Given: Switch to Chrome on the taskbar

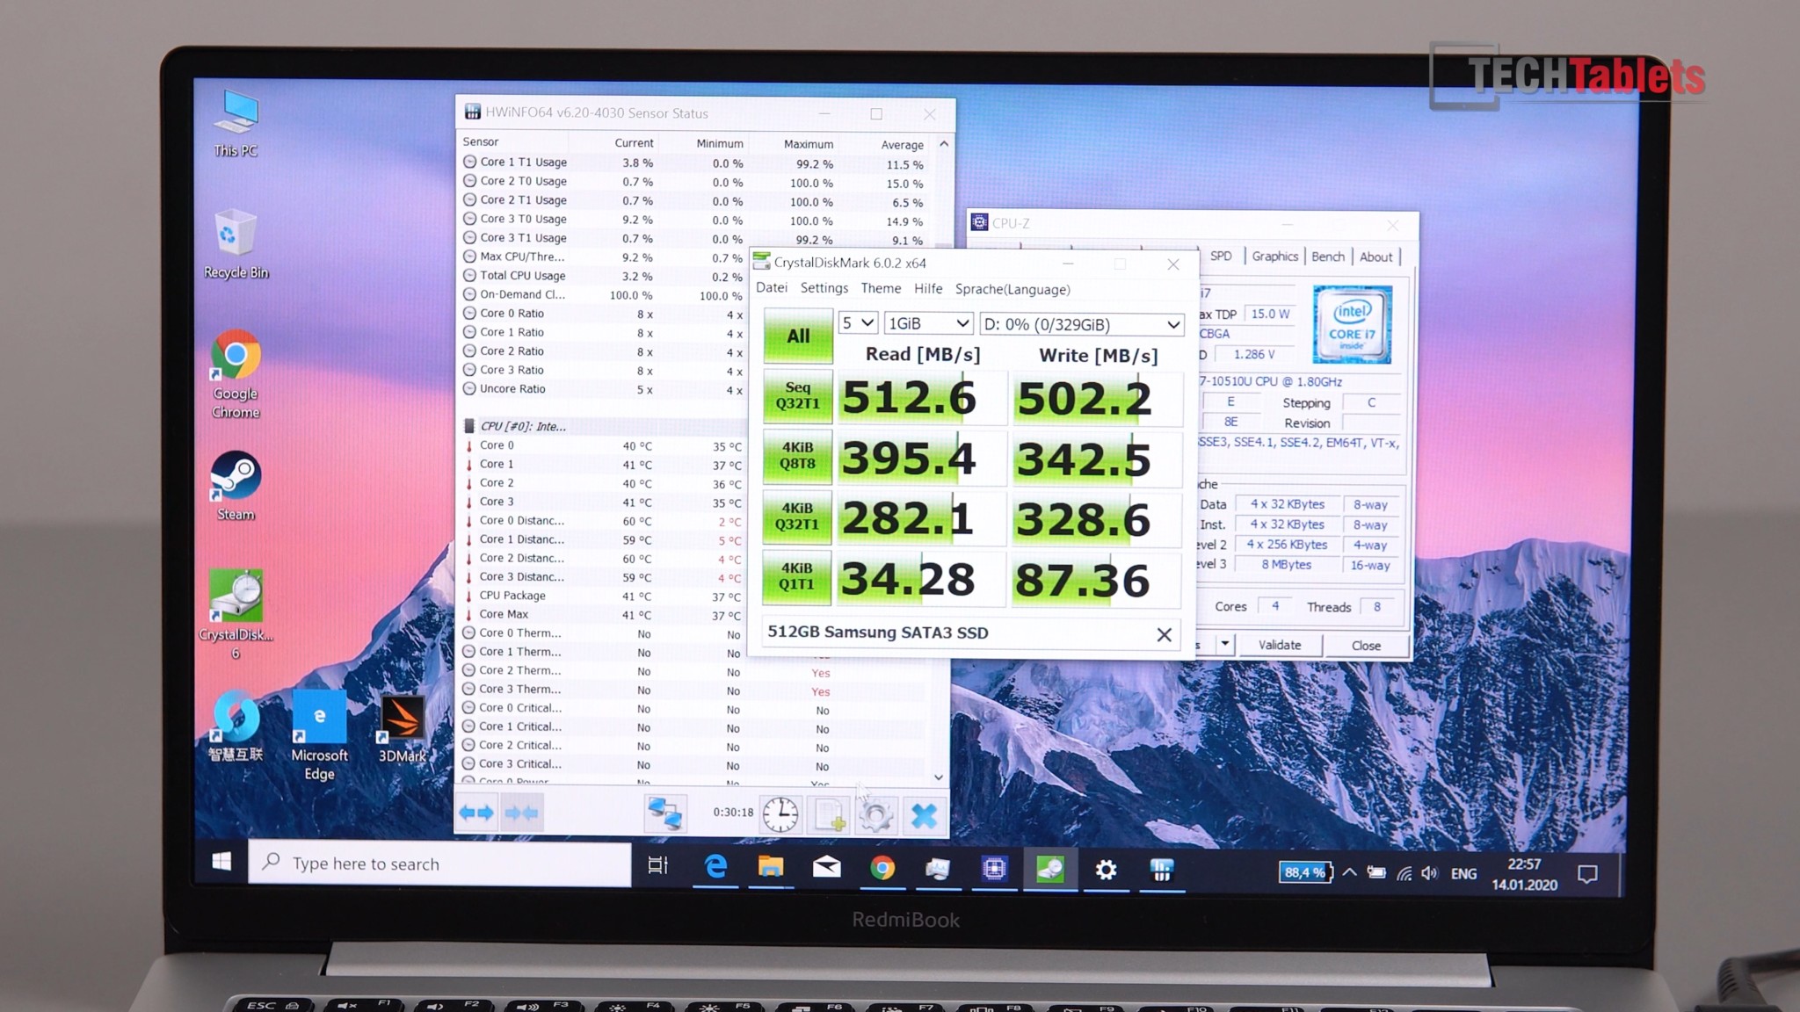Looking at the screenshot, I should [882, 869].
